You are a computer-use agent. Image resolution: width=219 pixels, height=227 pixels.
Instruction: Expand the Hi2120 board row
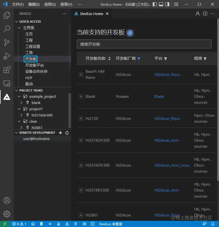point(81,118)
